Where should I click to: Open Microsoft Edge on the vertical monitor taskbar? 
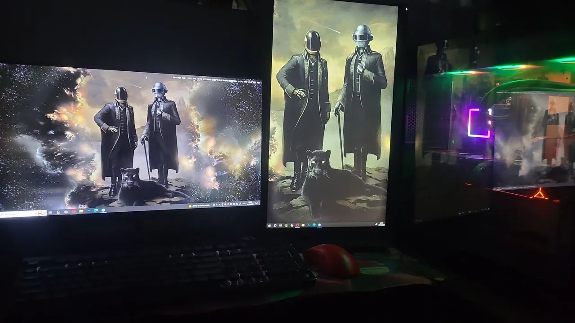coord(314,225)
